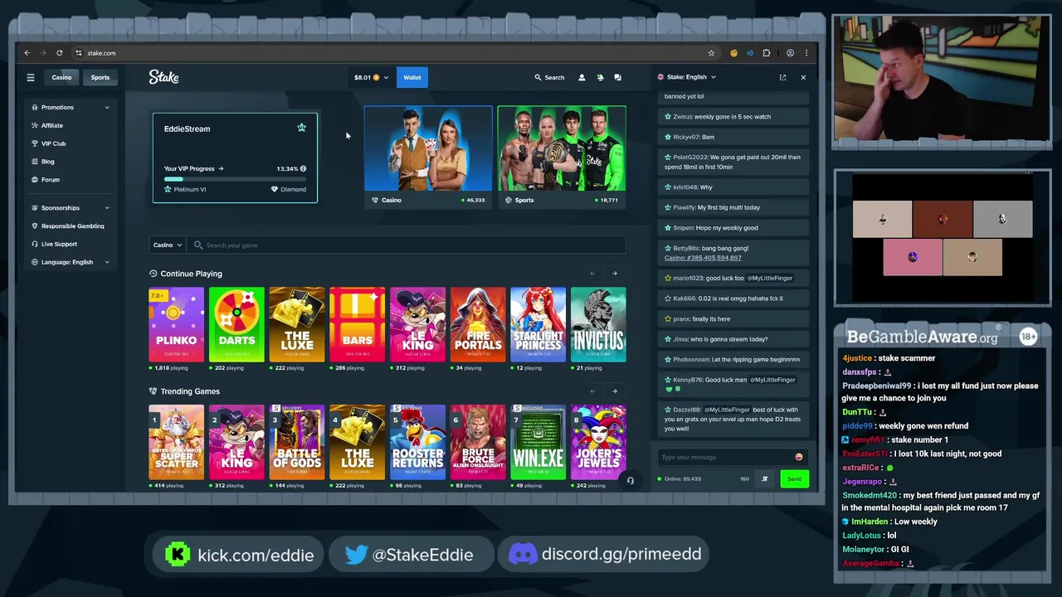Previous arrow in Continue Playing row

[592, 273]
